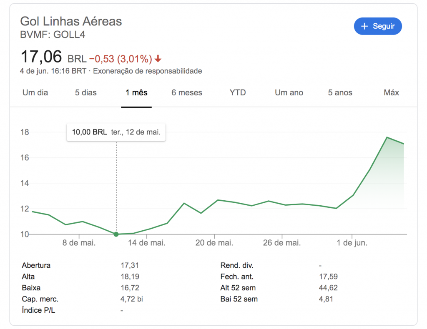This screenshot has width=427, height=329.
Task: Click the plus icon on Seguir button
Action: (x=364, y=26)
